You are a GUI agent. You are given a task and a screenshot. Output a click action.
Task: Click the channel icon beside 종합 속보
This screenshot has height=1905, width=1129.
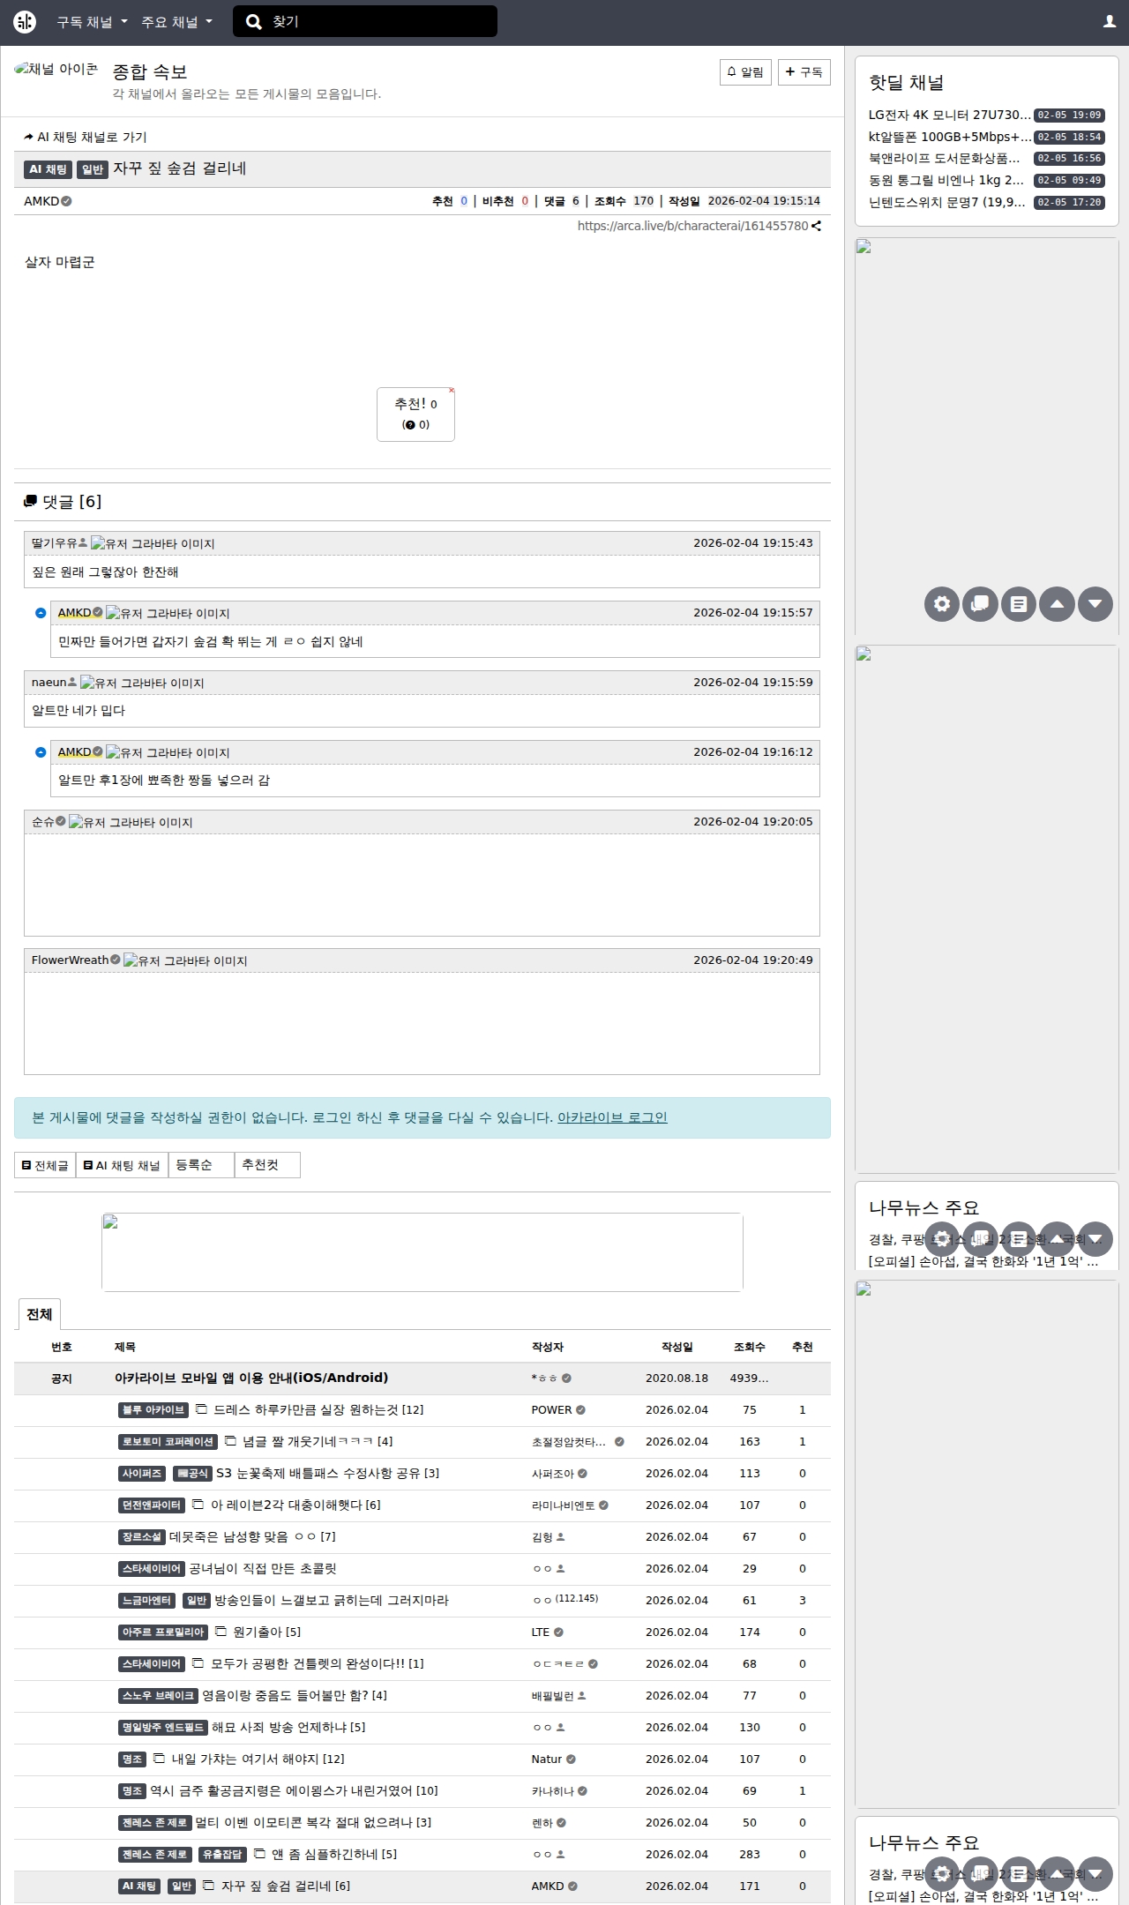click(x=56, y=69)
